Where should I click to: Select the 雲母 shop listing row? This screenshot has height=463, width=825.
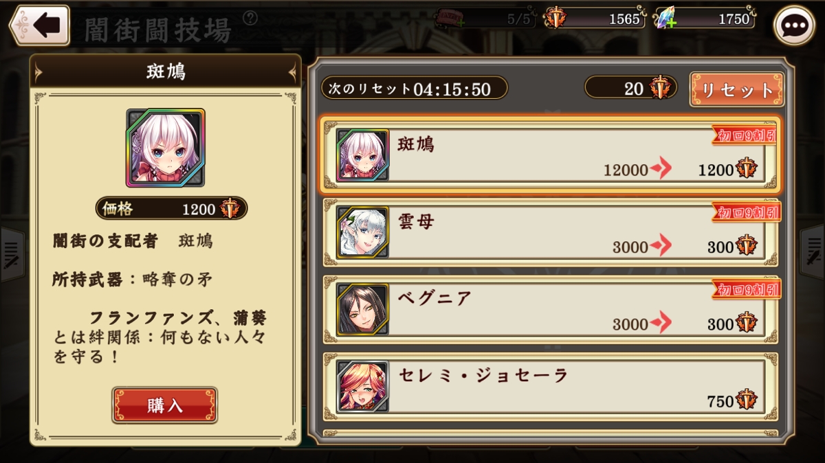pyautogui.click(x=550, y=232)
